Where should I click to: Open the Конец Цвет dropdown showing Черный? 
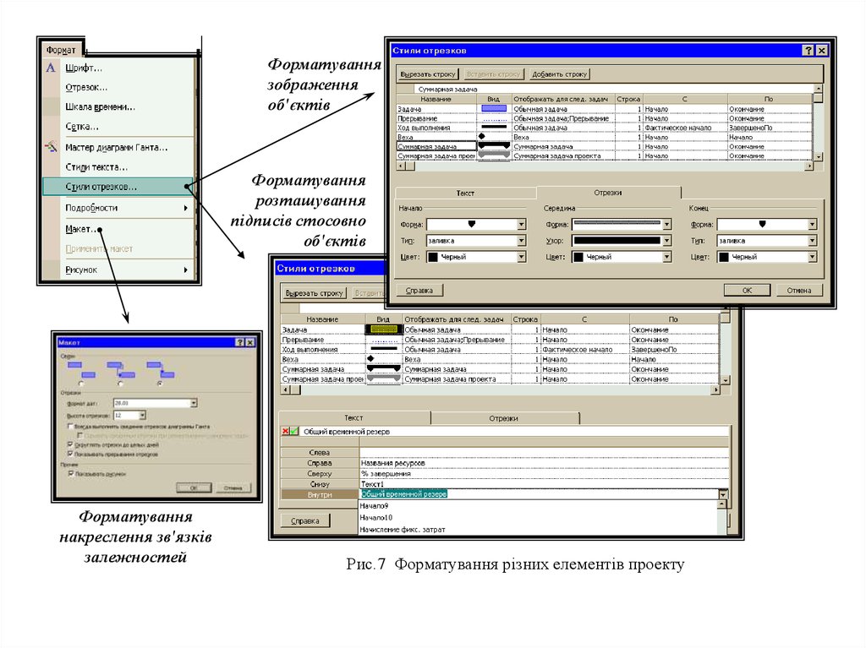(813, 257)
